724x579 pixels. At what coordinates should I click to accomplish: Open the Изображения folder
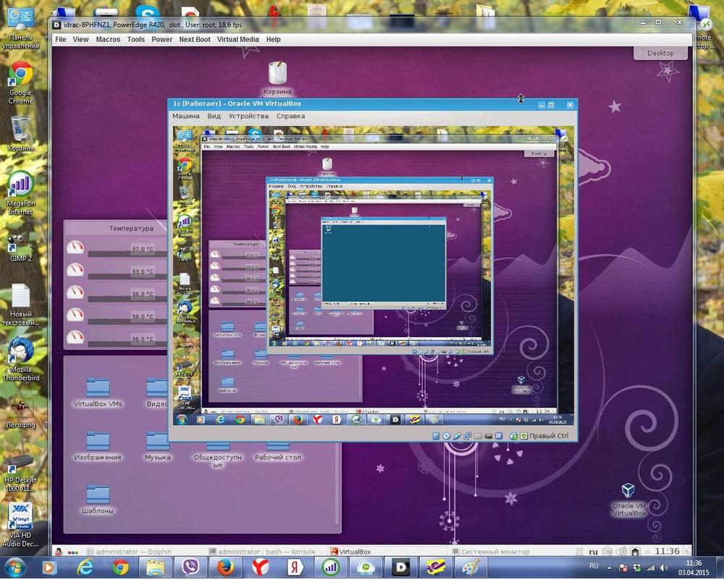point(98,447)
